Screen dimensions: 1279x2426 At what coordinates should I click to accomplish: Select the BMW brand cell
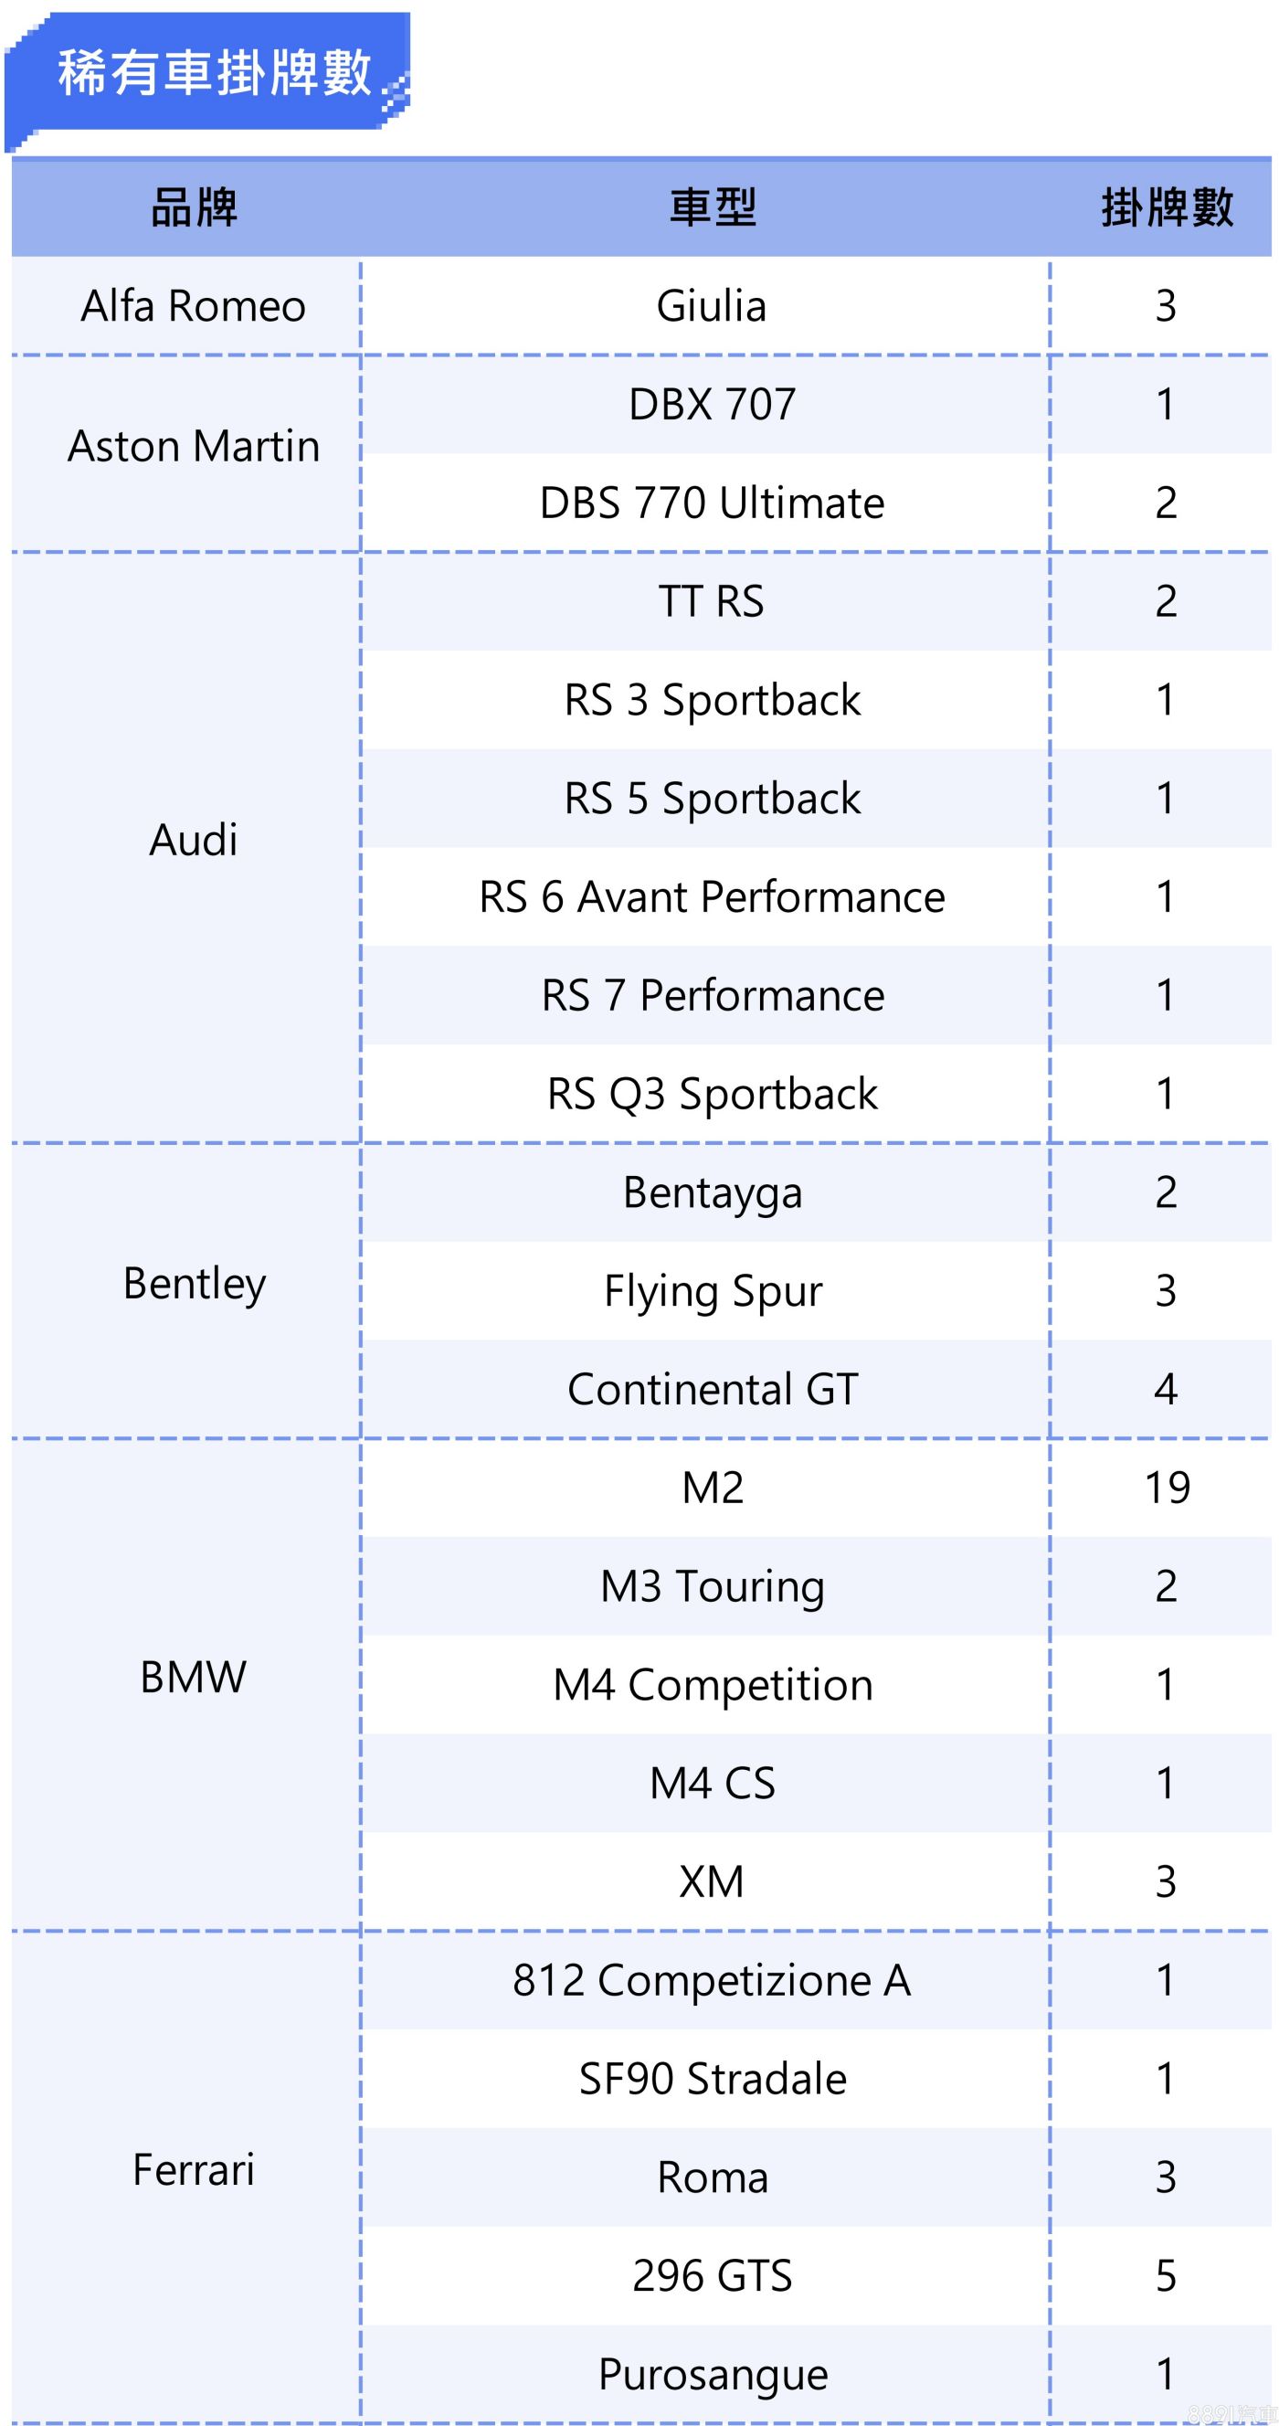click(x=193, y=1678)
